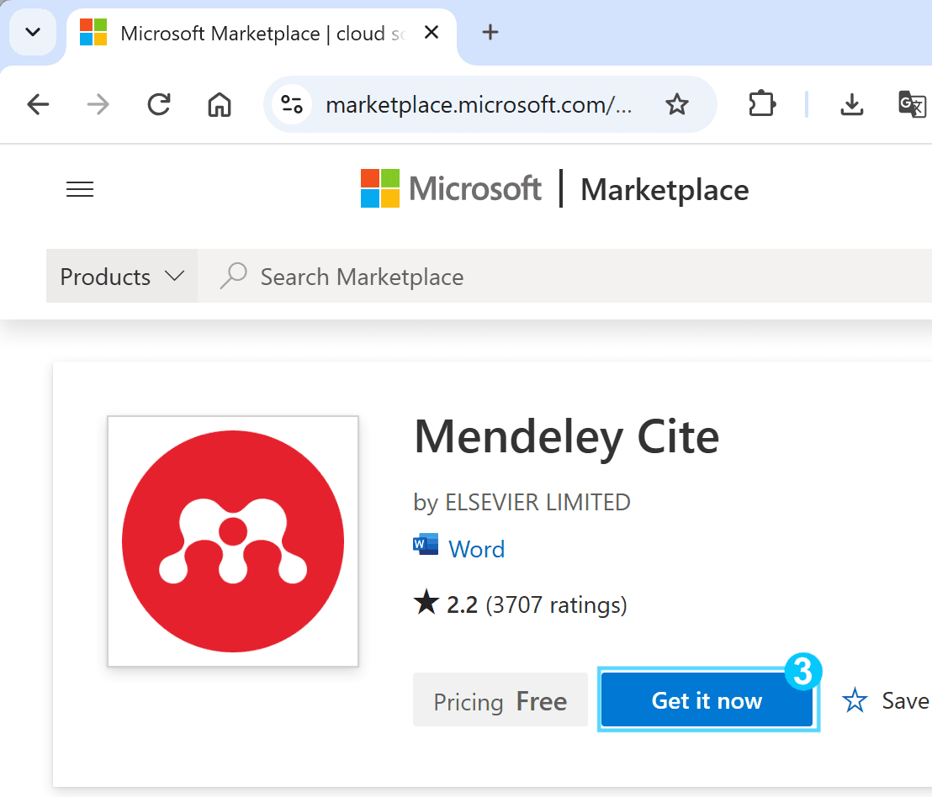Click the browser forward arrow
Screen dimensions: 932x797
[98, 104]
